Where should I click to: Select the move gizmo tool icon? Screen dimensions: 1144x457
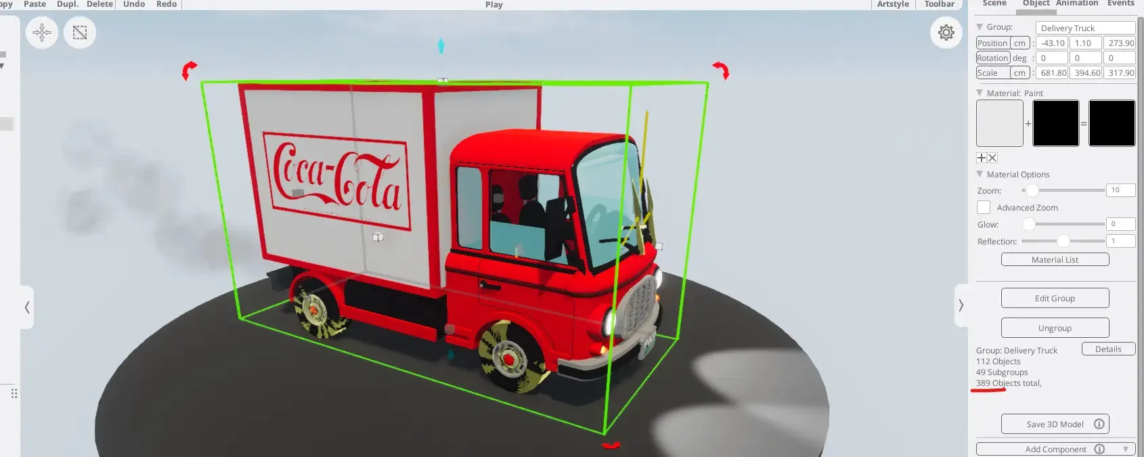click(42, 32)
